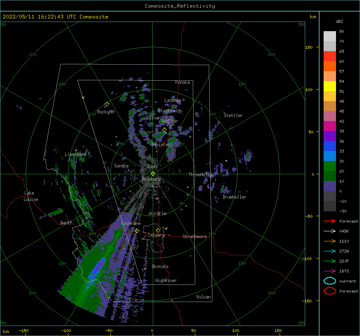Image resolution: width=360 pixels, height=336 pixels.
Task: Click the Cochrane city label
Action: (131, 223)
